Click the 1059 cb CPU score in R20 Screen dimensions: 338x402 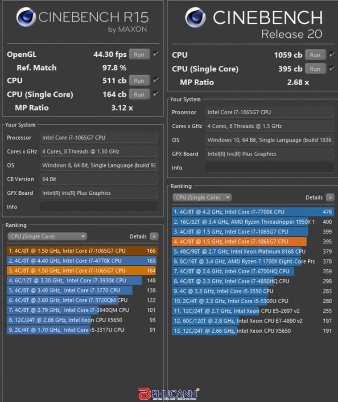[288, 55]
